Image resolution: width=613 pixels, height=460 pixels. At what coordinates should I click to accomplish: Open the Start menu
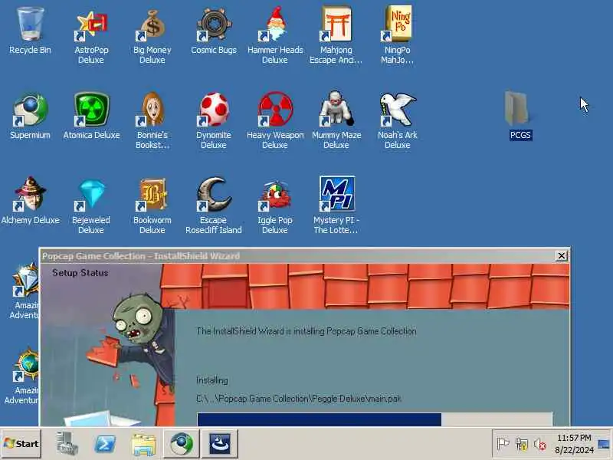(x=21, y=444)
